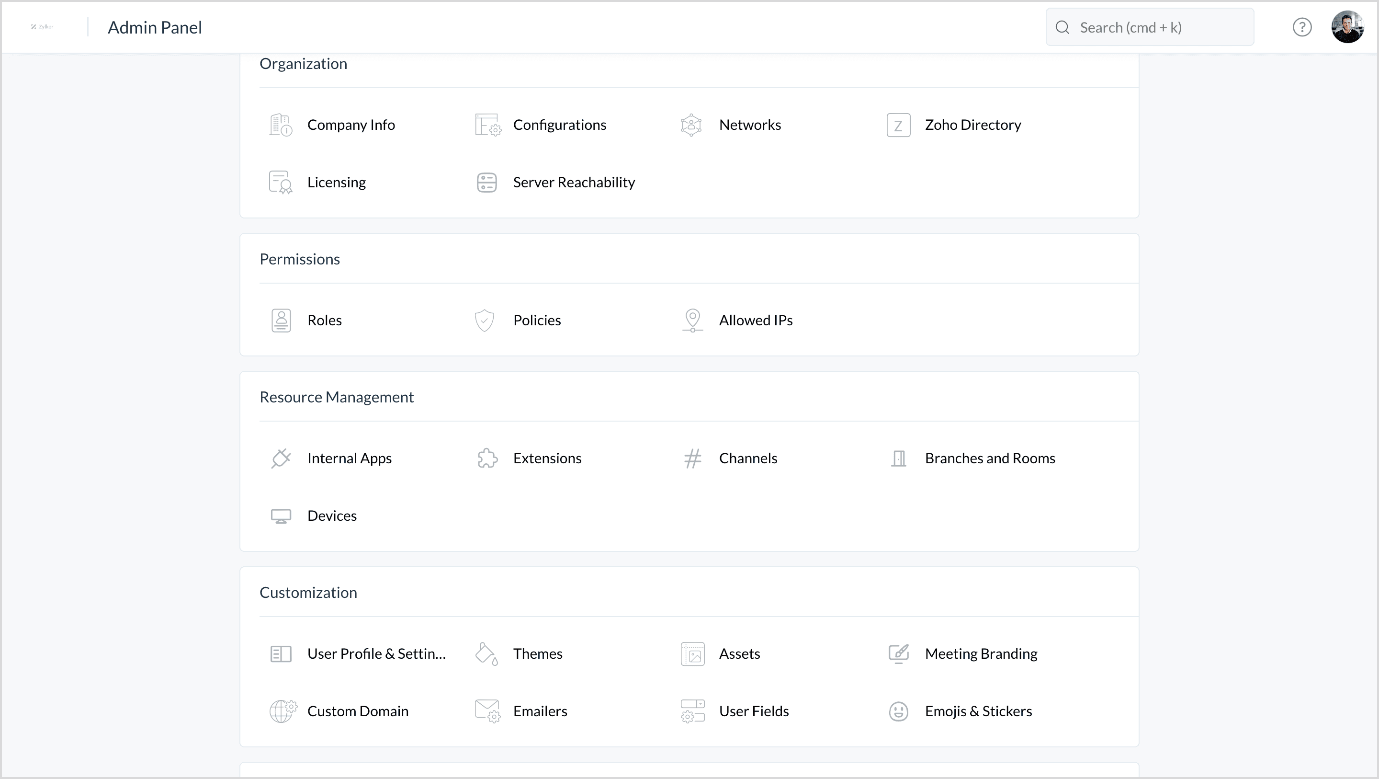Open Emailers link
This screenshot has width=1379, height=779.
click(540, 711)
